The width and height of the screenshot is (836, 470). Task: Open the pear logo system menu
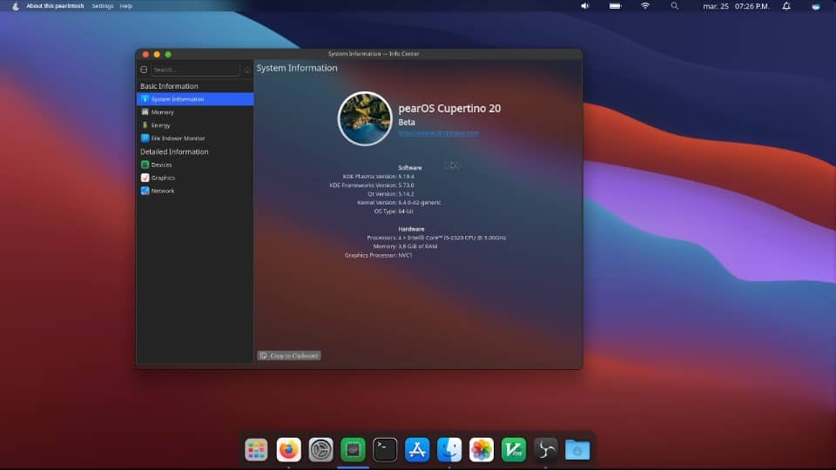click(15, 6)
